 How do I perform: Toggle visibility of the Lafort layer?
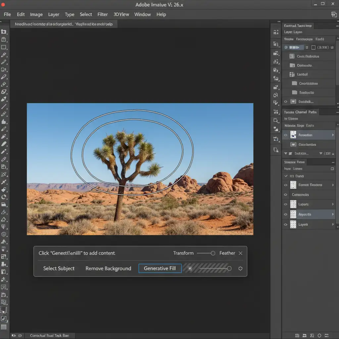(x=286, y=205)
